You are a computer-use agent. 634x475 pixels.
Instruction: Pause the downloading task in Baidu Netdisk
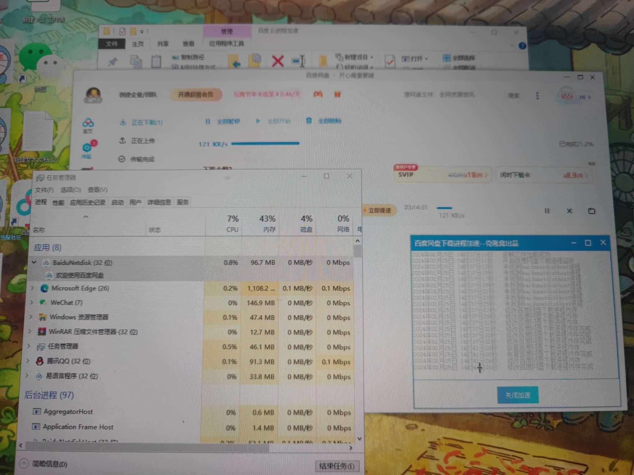click(547, 211)
